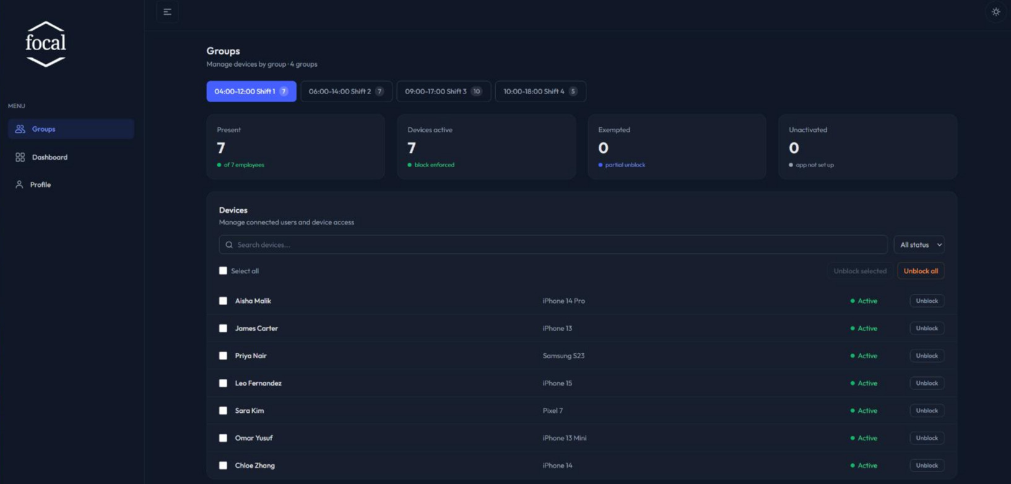The width and height of the screenshot is (1011, 484).
Task: Click the Search devices input field
Action: [553, 244]
